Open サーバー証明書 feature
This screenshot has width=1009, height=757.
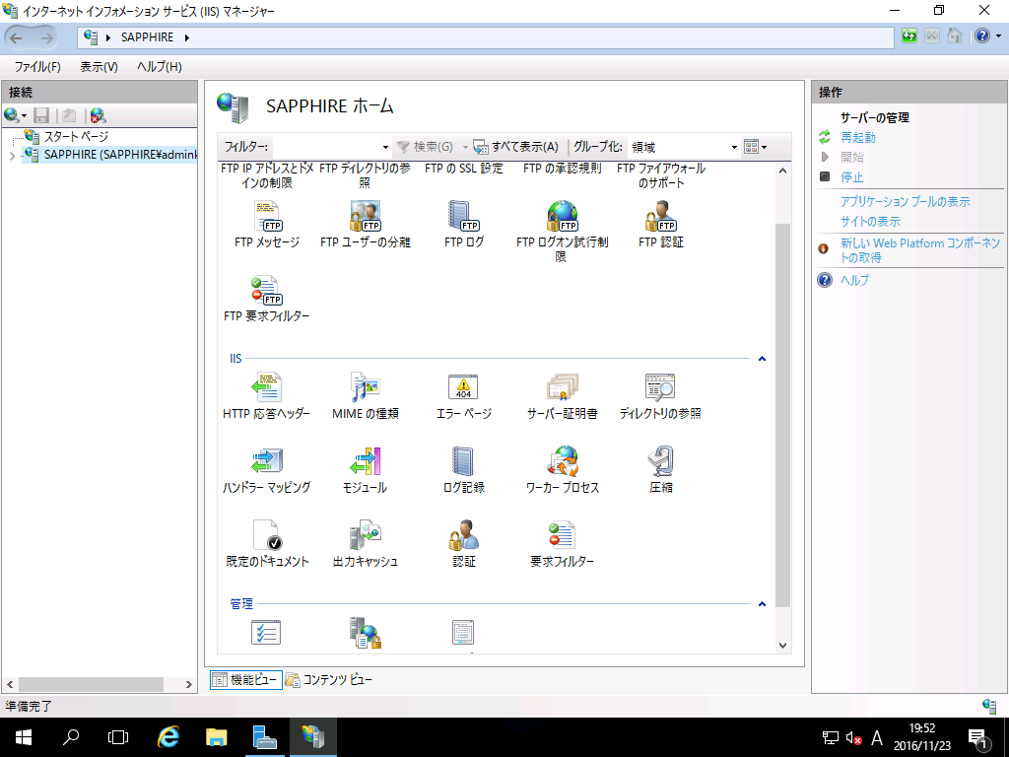[562, 396]
